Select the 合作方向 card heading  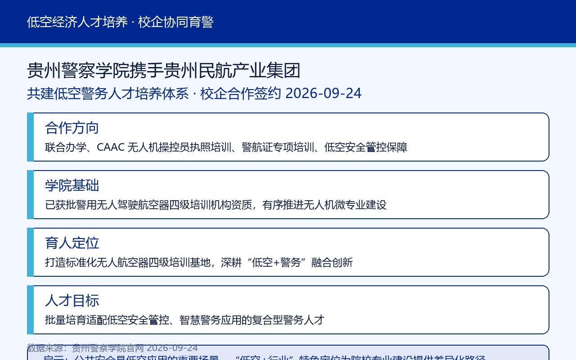tap(72, 128)
